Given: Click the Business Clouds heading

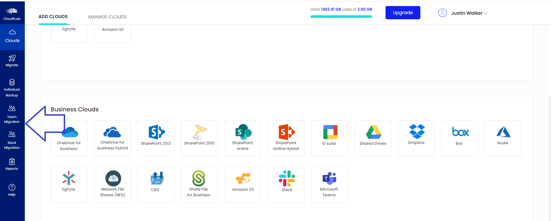Looking at the screenshot, I should pos(75,109).
